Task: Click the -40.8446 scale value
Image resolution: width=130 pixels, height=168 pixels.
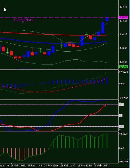Action: click(x=124, y=161)
